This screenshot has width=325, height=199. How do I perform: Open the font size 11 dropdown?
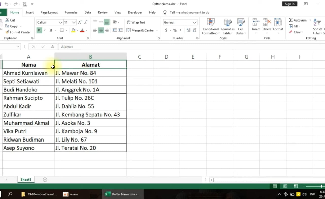click(x=74, y=22)
